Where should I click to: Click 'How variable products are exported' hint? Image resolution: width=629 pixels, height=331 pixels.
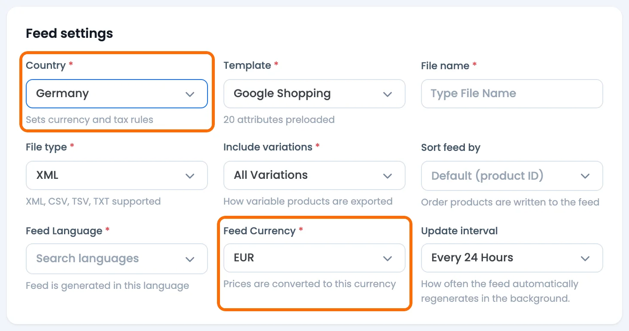tap(308, 201)
